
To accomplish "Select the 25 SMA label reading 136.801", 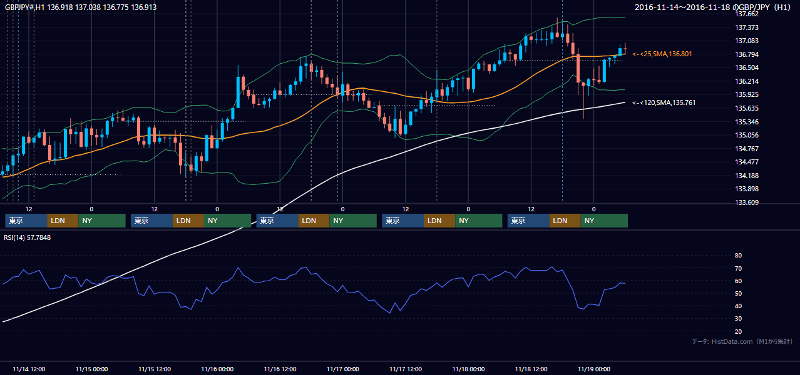I will coord(662,54).
